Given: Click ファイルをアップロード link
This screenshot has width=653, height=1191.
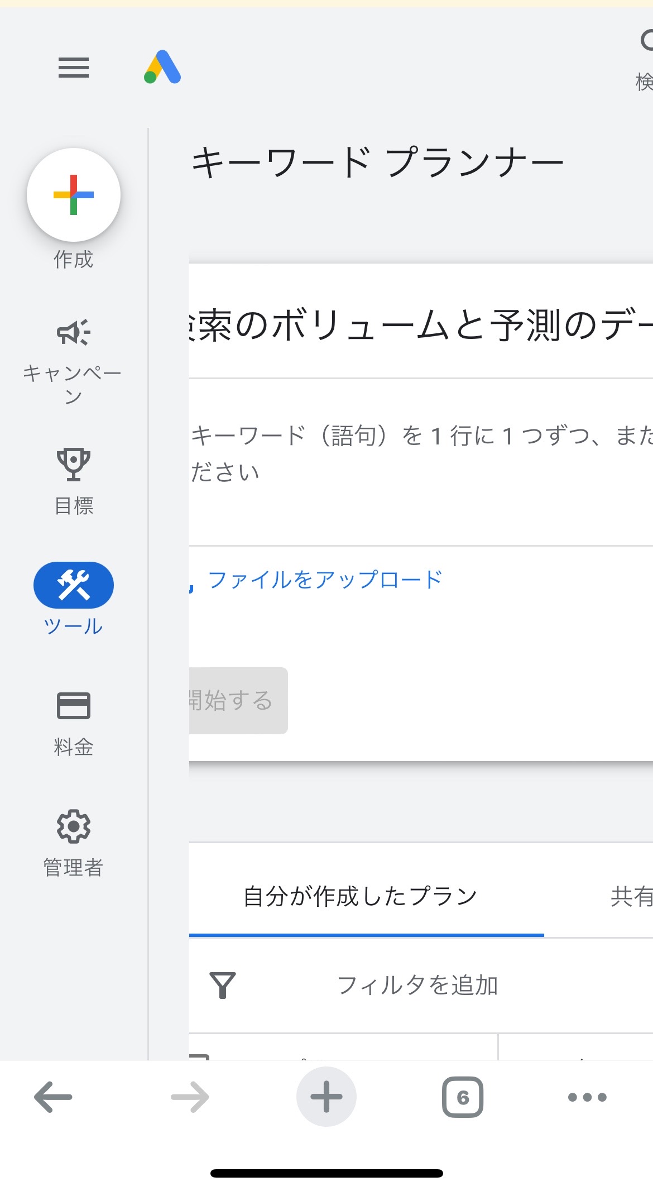Looking at the screenshot, I should tap(325, 580).
